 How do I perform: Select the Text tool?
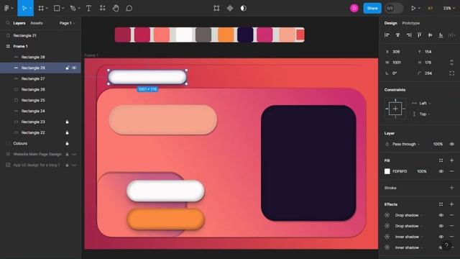(88, 8)
